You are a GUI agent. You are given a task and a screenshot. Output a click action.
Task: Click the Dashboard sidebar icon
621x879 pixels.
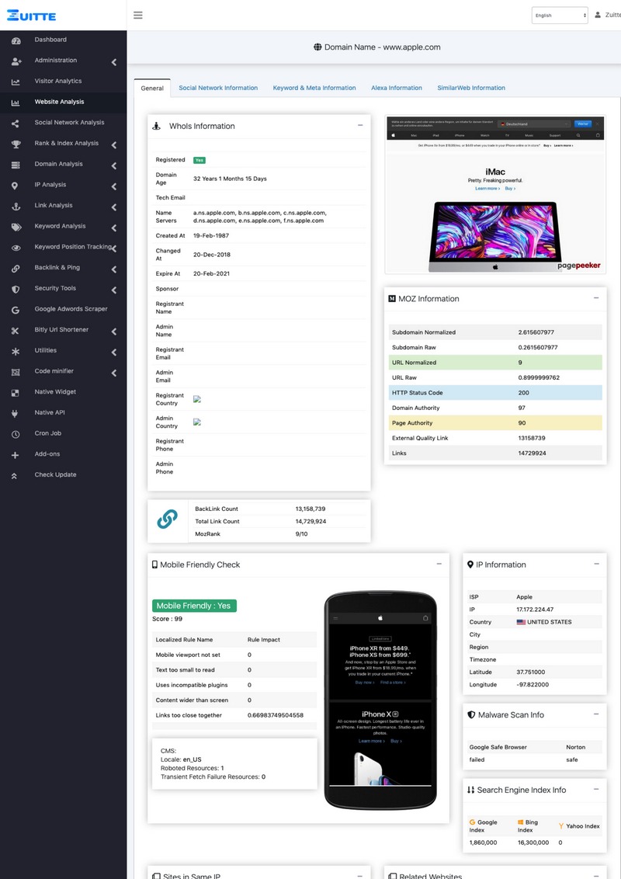tap(16, 40)
